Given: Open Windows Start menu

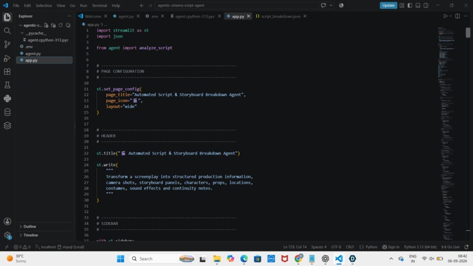Looking at the screenshot, I should 121,259.
